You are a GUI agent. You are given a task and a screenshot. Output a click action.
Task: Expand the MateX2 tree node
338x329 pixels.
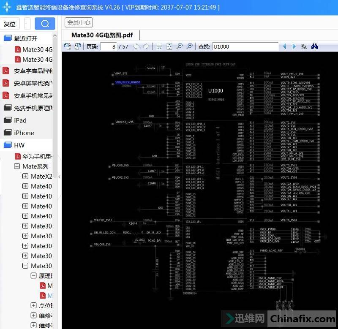pos(25,177)
